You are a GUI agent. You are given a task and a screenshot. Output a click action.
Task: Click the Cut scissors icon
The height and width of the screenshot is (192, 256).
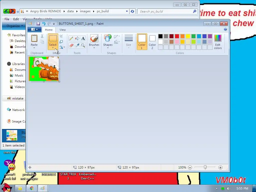(x=42, y=36)
